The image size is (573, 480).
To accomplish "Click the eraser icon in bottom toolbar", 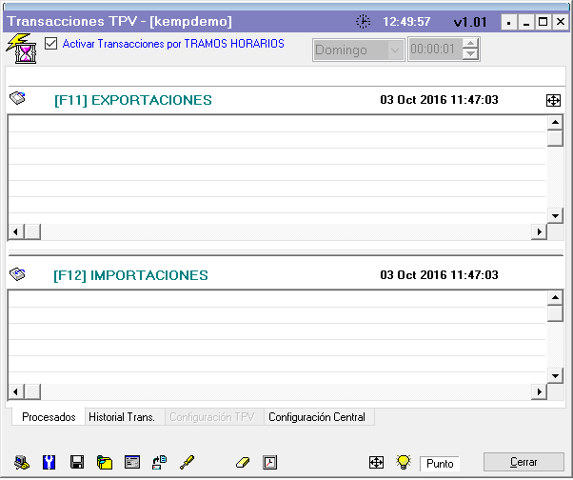I will click(242, 462).
